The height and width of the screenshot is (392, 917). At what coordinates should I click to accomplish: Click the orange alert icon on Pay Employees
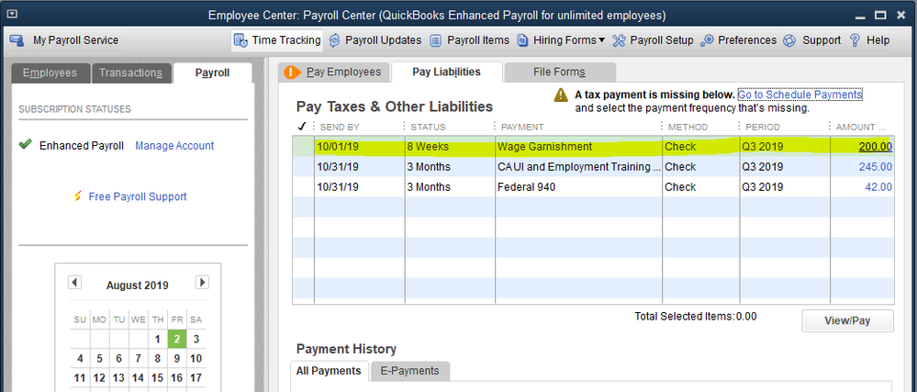coord(292,72)
